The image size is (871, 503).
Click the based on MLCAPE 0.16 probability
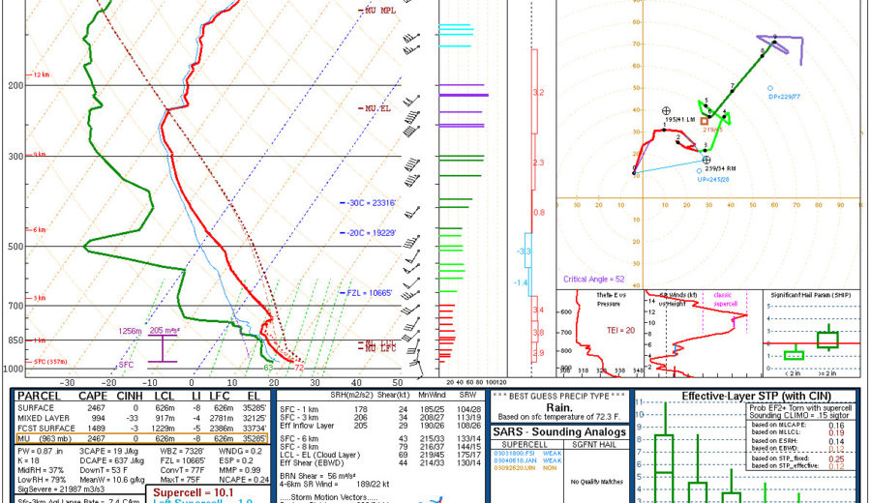[x=797, y=426]
